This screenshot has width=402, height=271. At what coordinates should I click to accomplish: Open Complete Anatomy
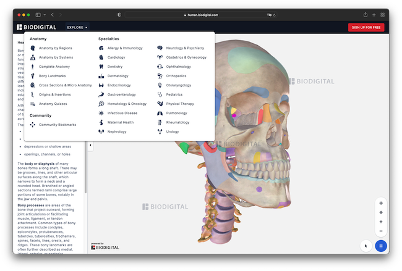[x=54, y=67]
